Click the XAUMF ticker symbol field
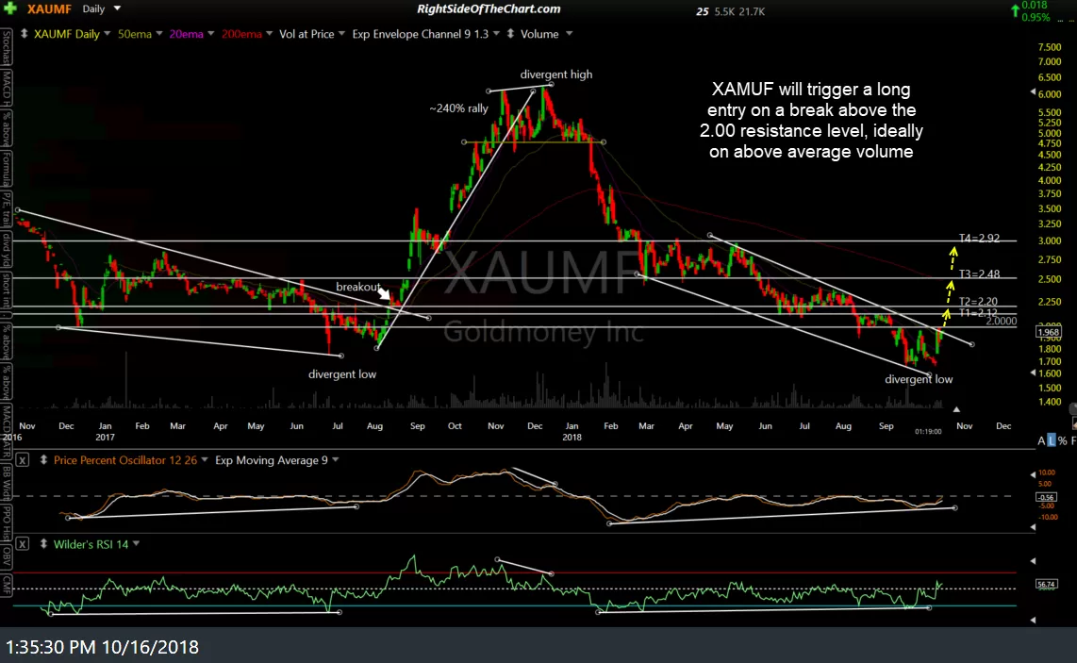This screenshot has width=1077, height=663. point(49,8)
